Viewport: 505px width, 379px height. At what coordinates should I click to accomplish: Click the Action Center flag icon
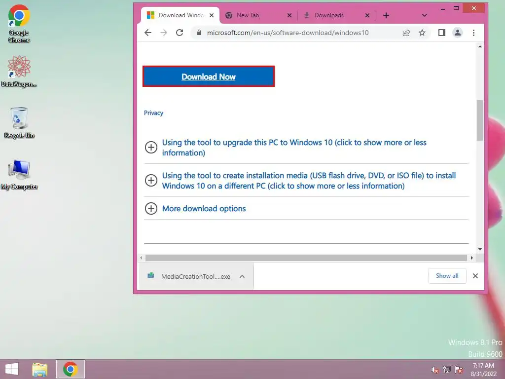(459, 370)
